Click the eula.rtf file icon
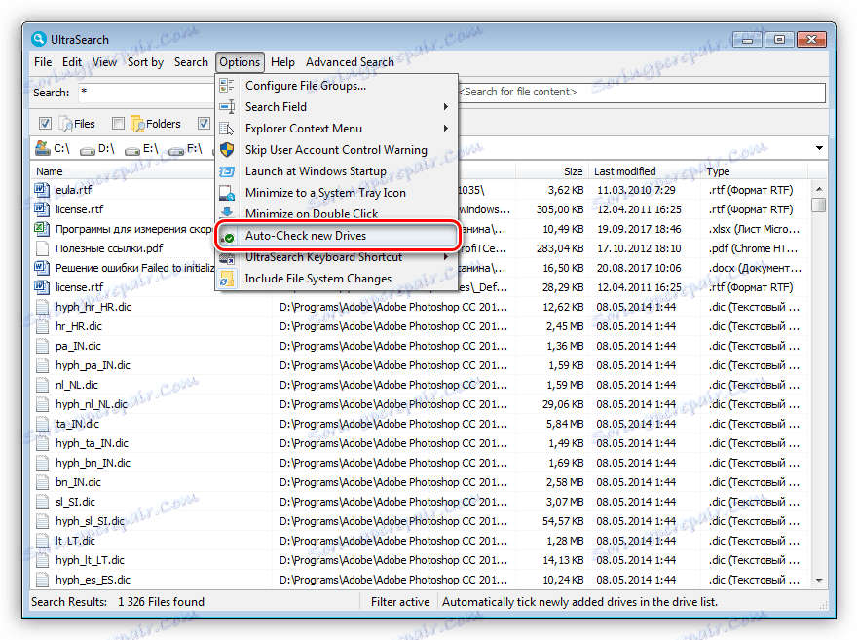 42,190
